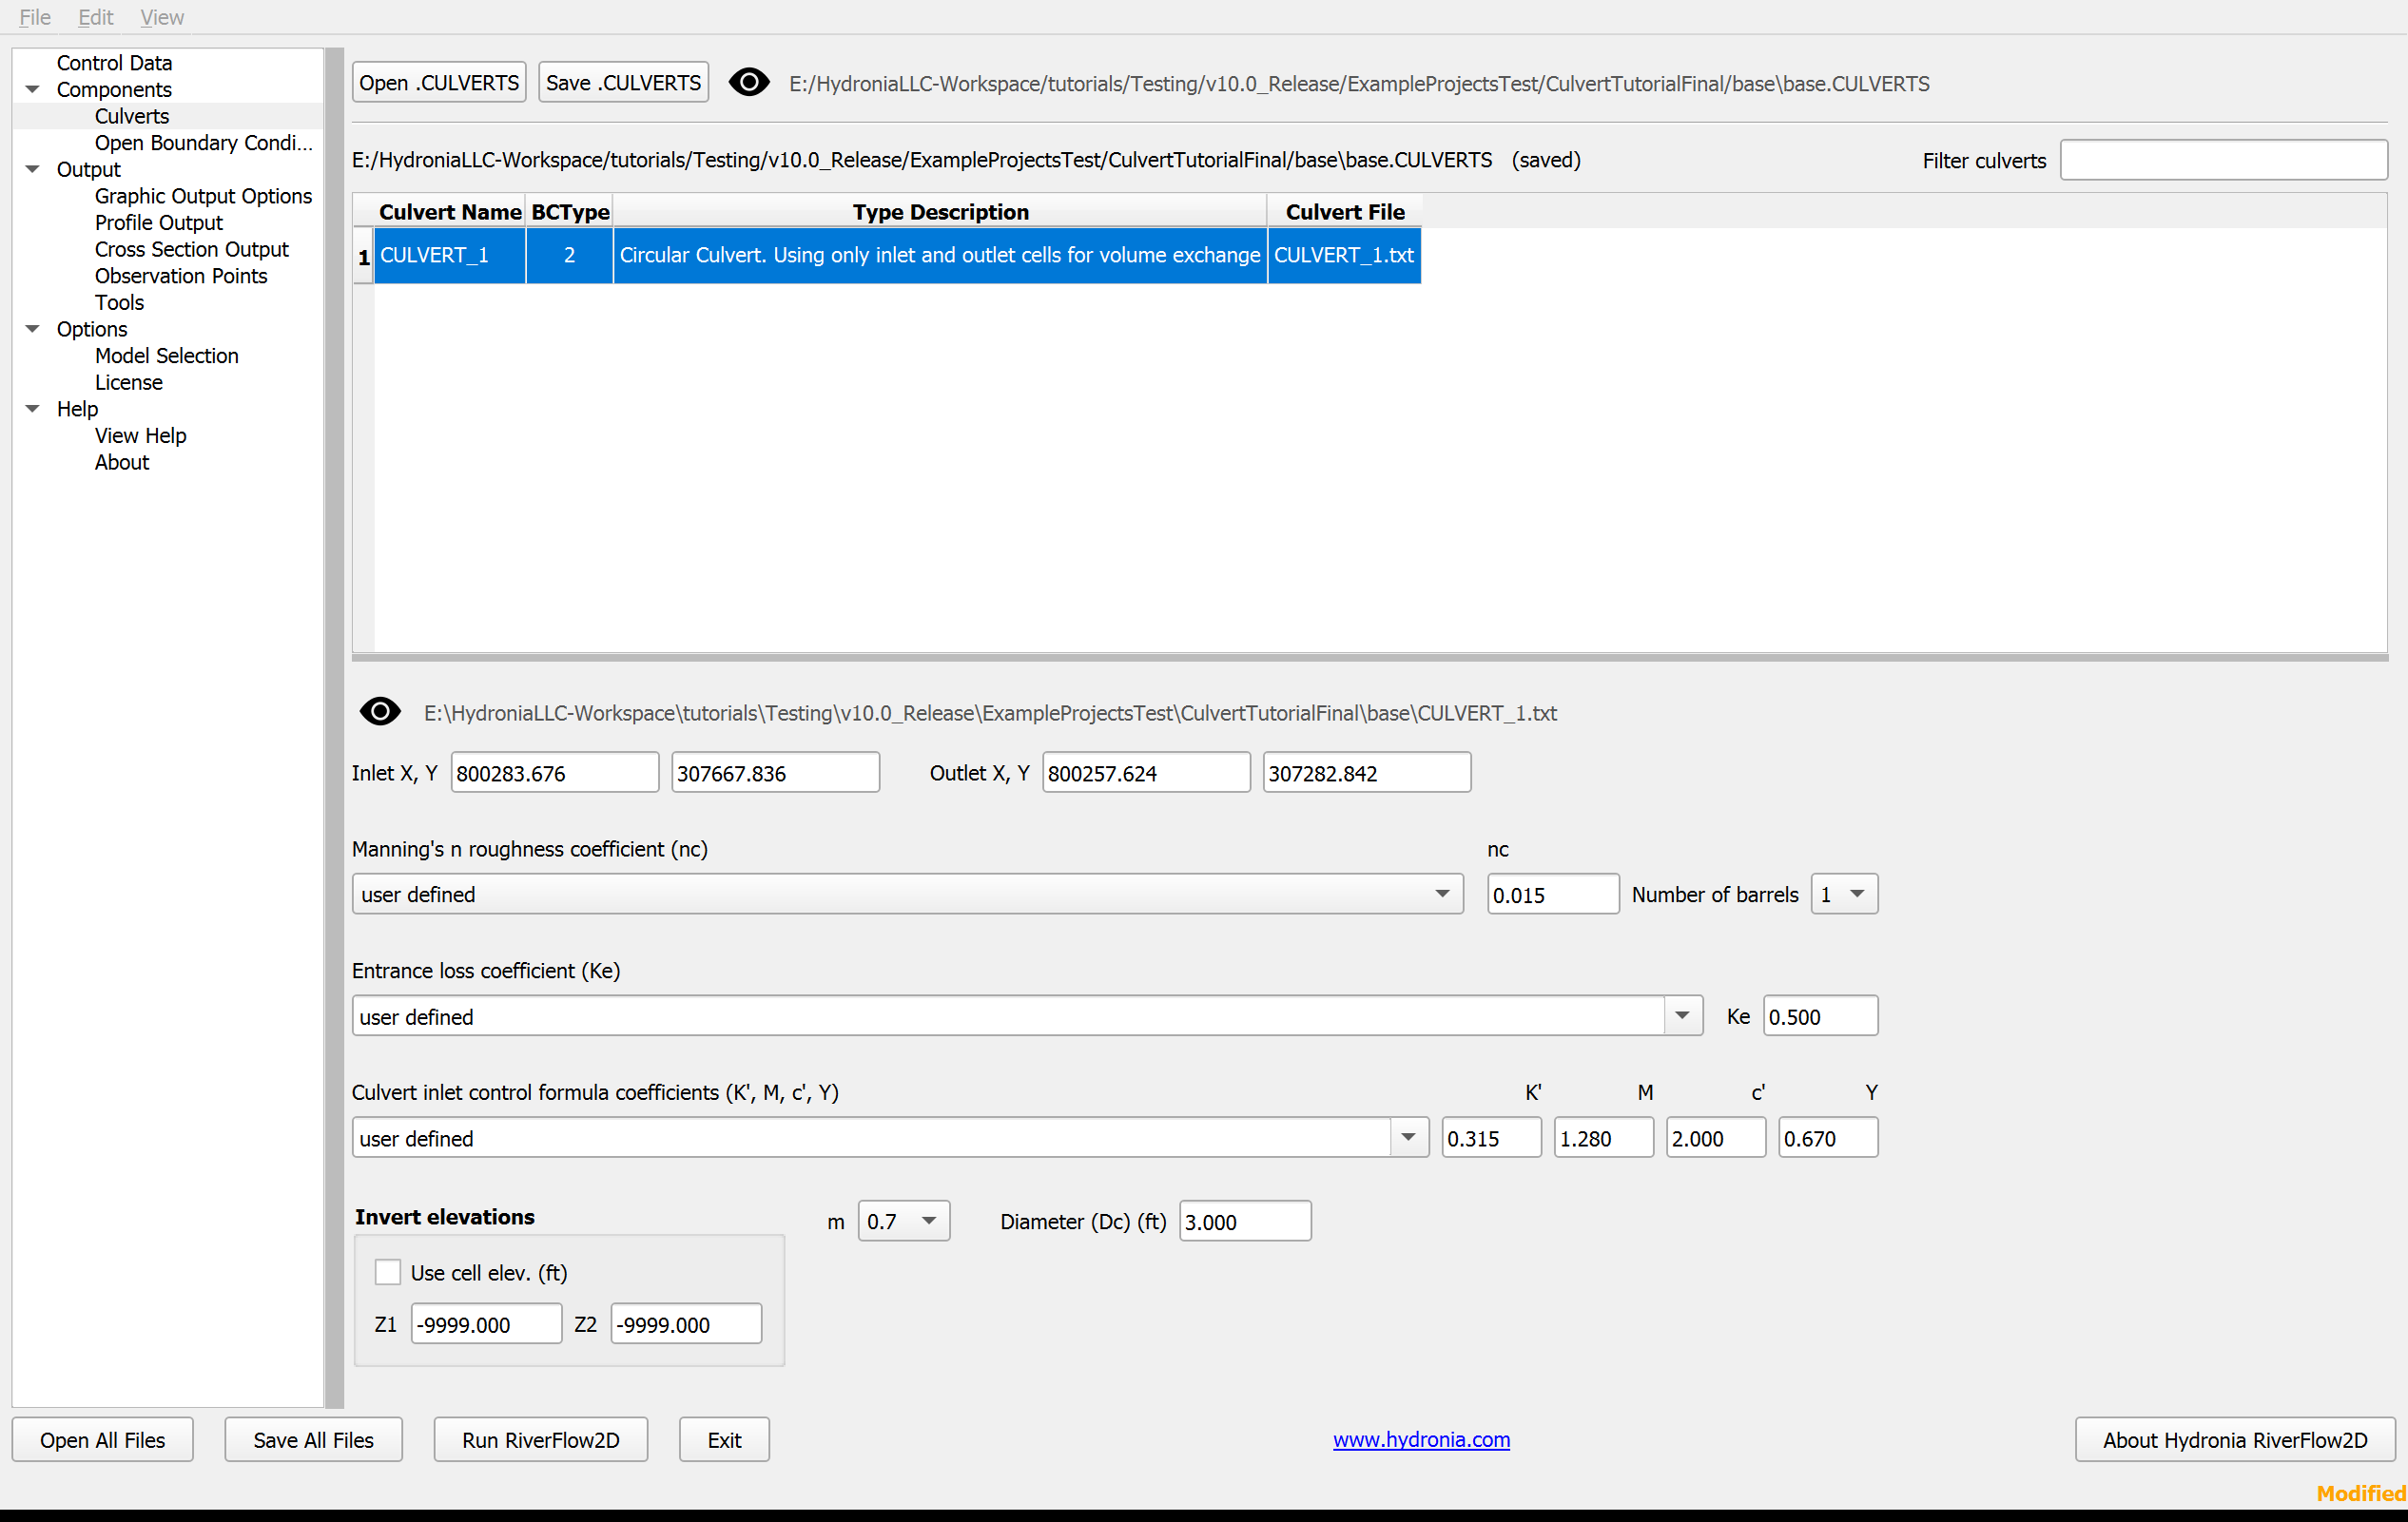Viewport: 2408px width, 1522px height.
Task: Click the Culvert File column header
Action: pos(1345,212)
